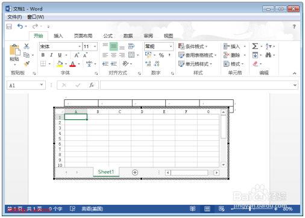Click the font color red swatch
305x218 pixels.
pos(73,64)
